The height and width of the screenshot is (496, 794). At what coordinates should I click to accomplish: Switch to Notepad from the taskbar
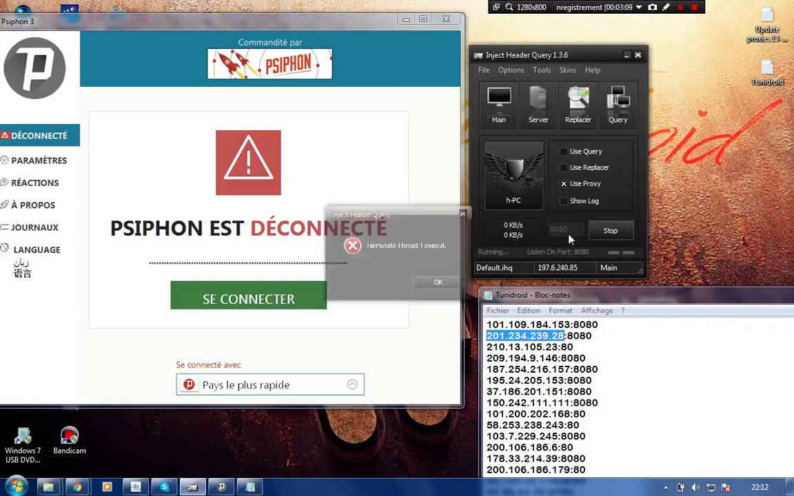click(x=250, y=487)
